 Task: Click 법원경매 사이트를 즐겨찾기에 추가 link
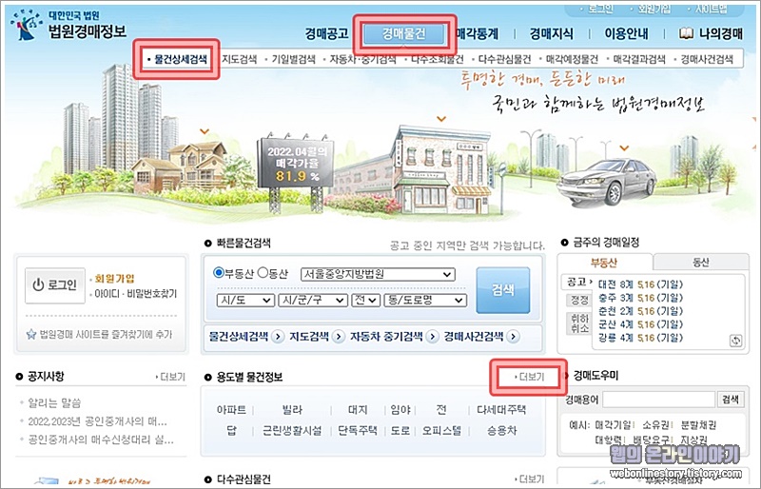[x=106, y=334]
